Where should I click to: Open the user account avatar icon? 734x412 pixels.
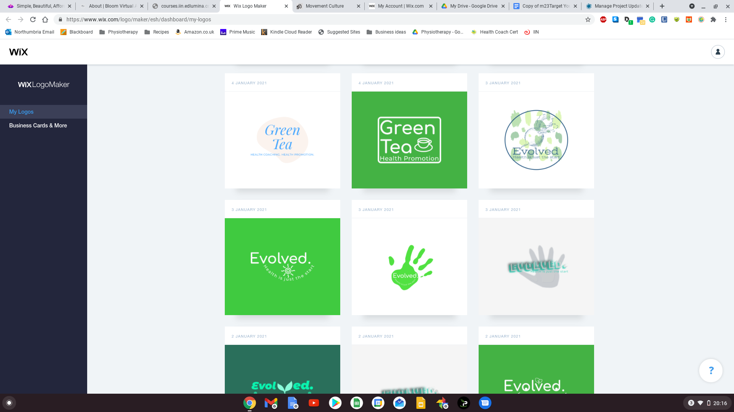point(718,52)
